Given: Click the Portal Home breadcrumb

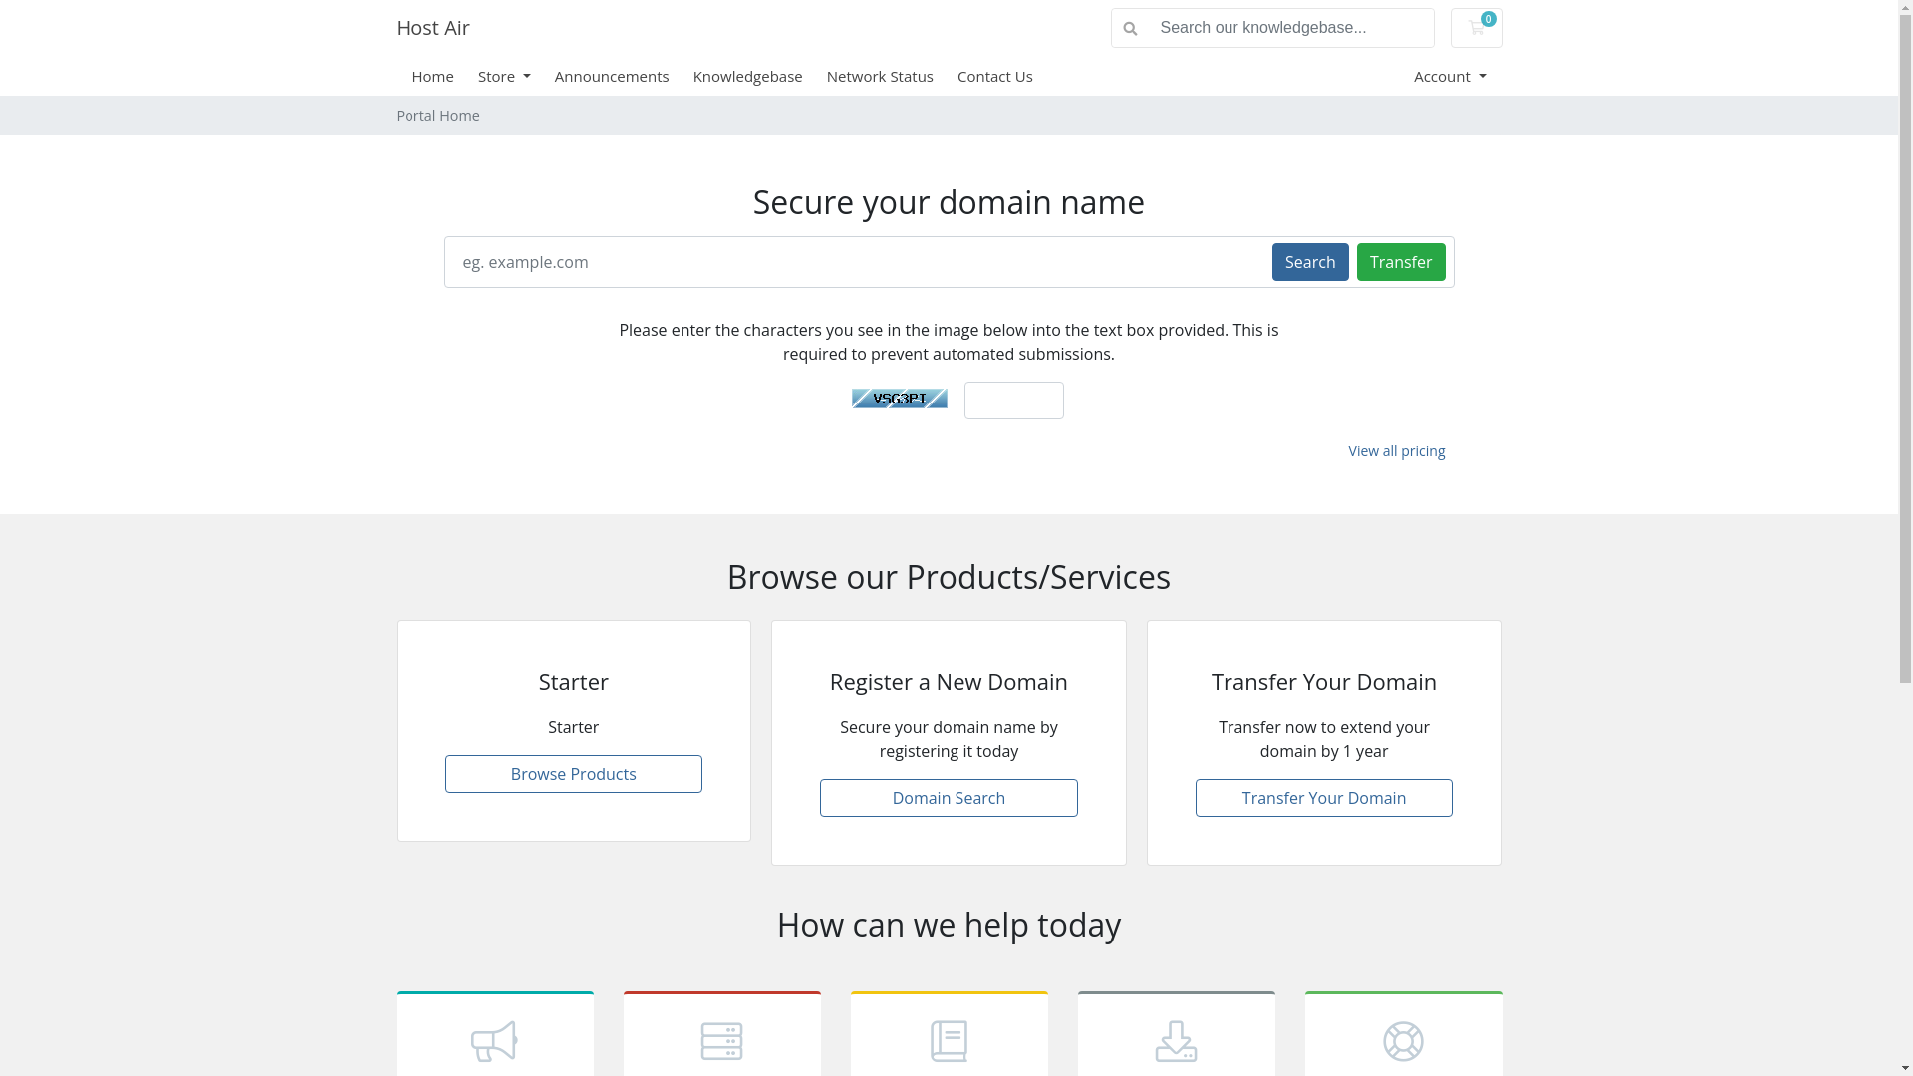Looking at the screenshot, I should pyautogui.click(x=437, y=116).
